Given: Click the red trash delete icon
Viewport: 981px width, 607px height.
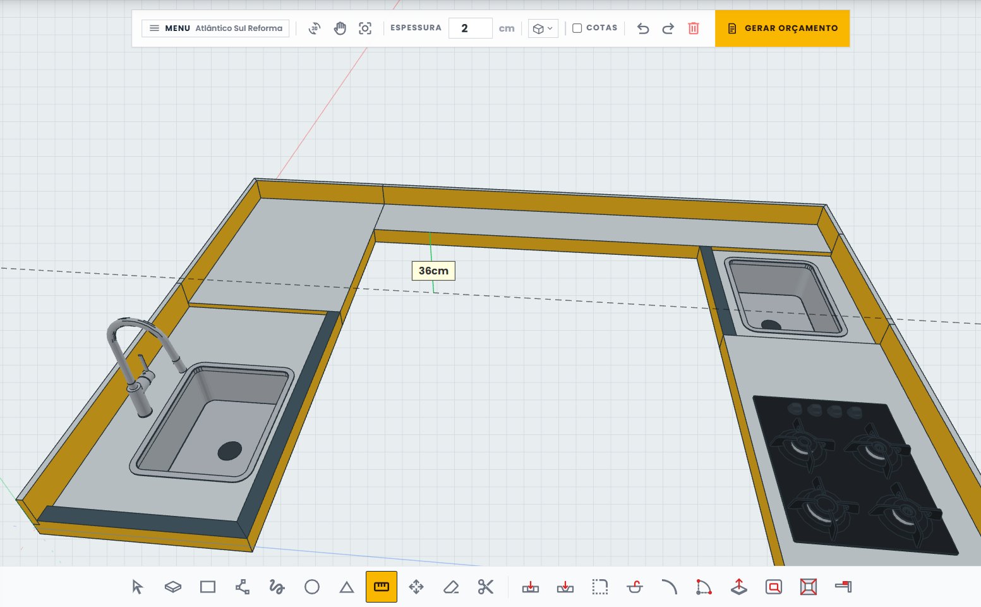Looking at the screenshot, I should point(694,28).
